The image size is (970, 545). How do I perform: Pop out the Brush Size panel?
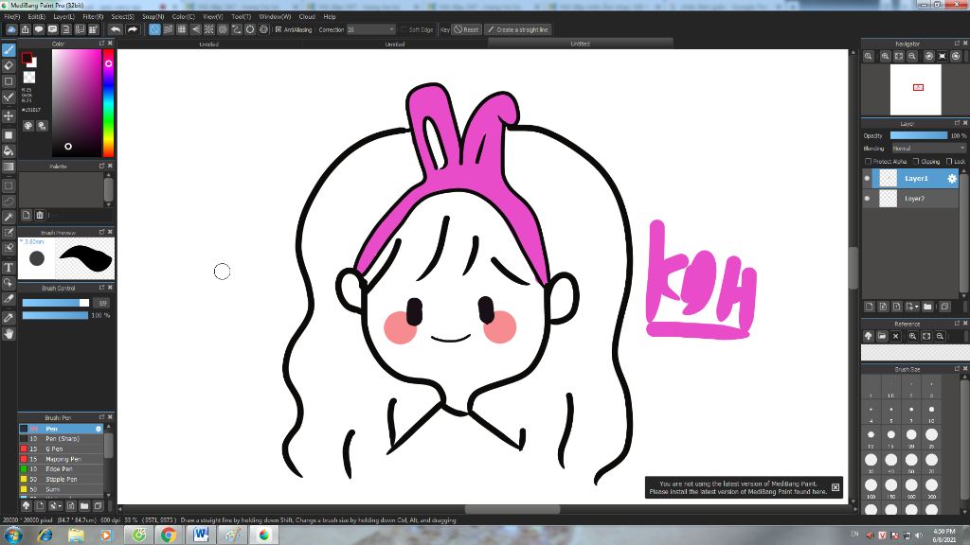click(957, 368)
